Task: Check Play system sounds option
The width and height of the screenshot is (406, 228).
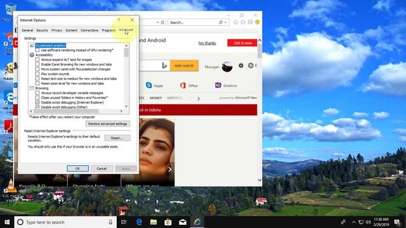Action: [37, 73]
